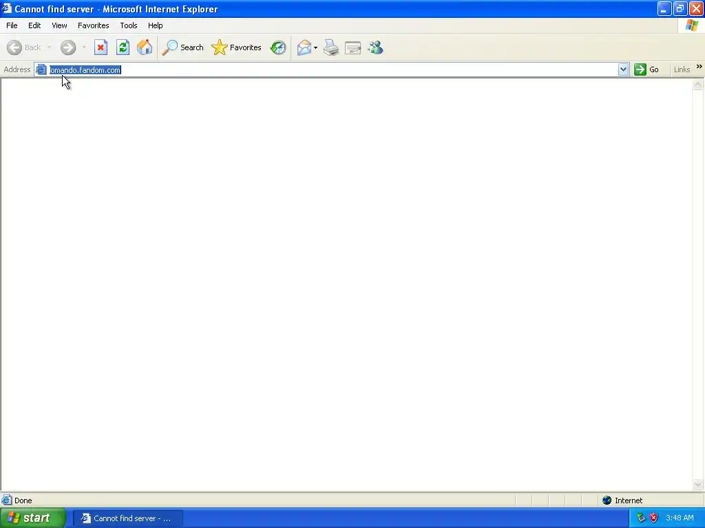The width and height of the screenshot is (705, 528).
Task: Expand the Address bar URL dropdown
Action: click(x=623, y=69)
